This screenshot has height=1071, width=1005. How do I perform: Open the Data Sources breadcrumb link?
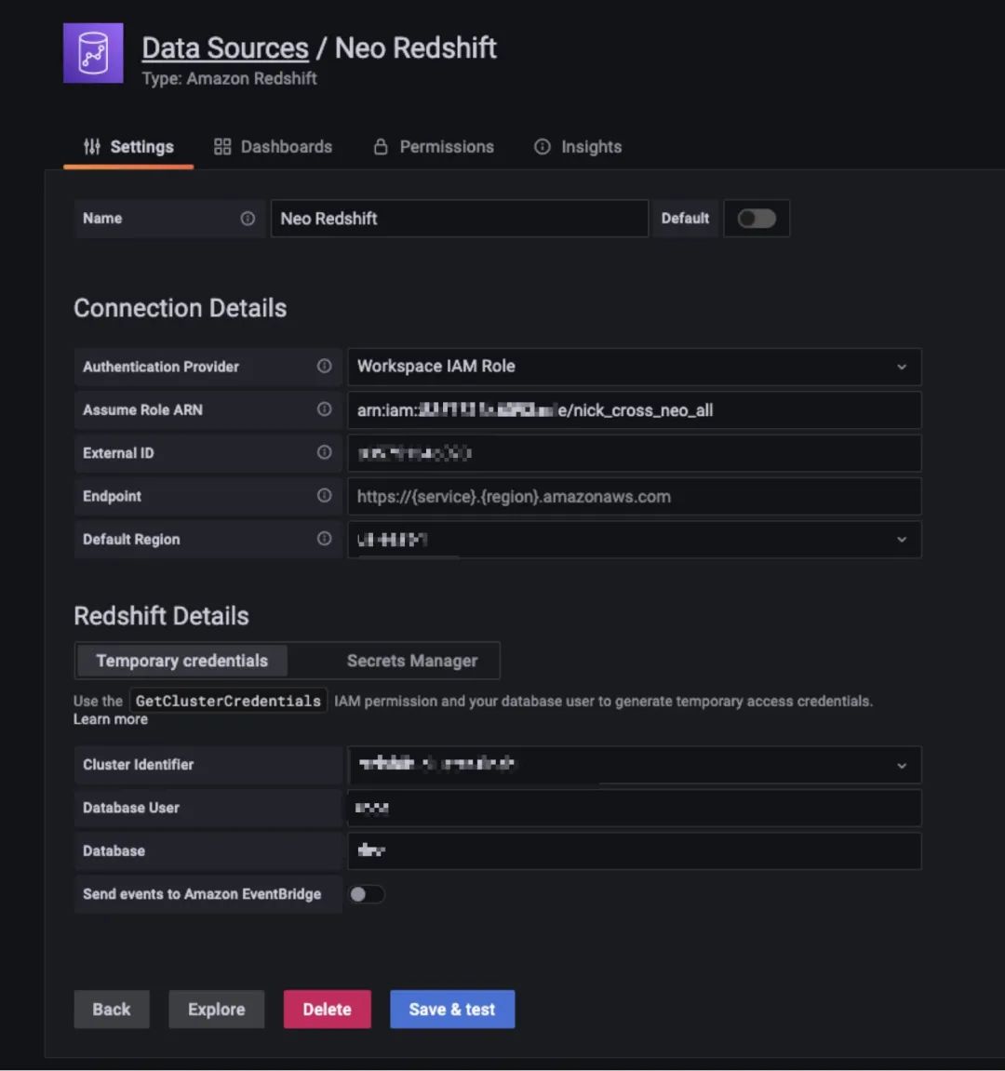click(x=225, y=48)
